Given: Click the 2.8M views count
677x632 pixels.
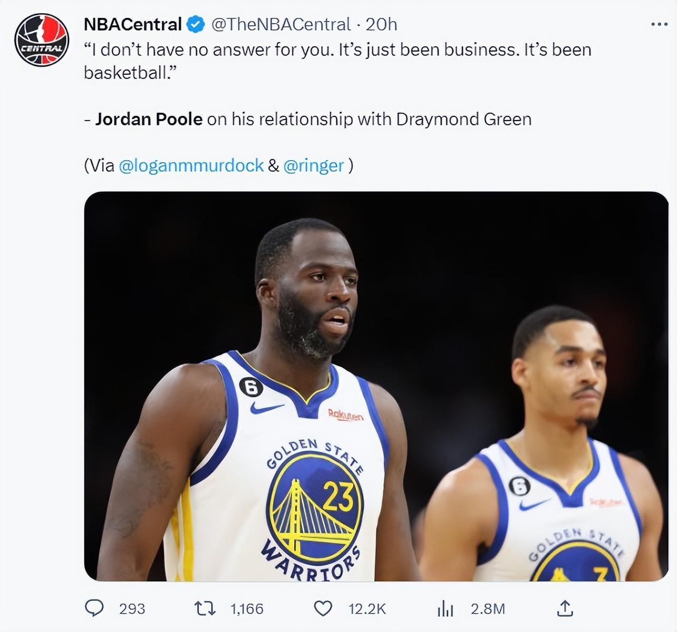Looking at the screenshot, I should point(488,609).
